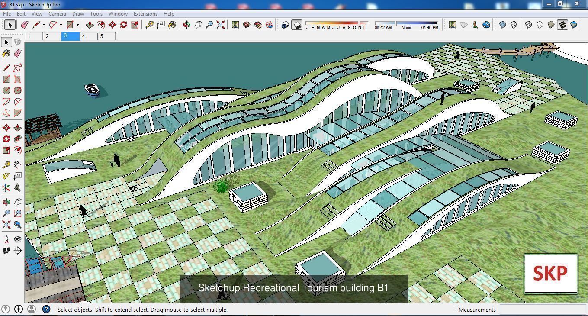Pick the Pie arc tool
The image size is (588, 316).
coord(18,113)
